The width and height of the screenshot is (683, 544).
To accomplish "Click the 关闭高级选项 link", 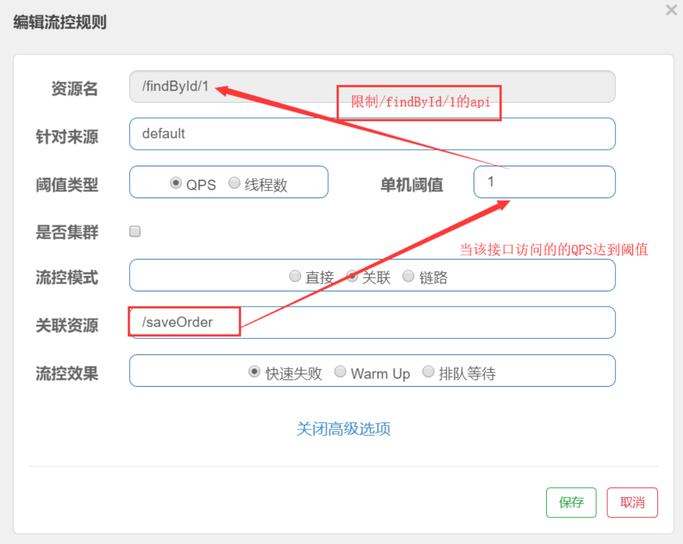I will coord(343,429).
